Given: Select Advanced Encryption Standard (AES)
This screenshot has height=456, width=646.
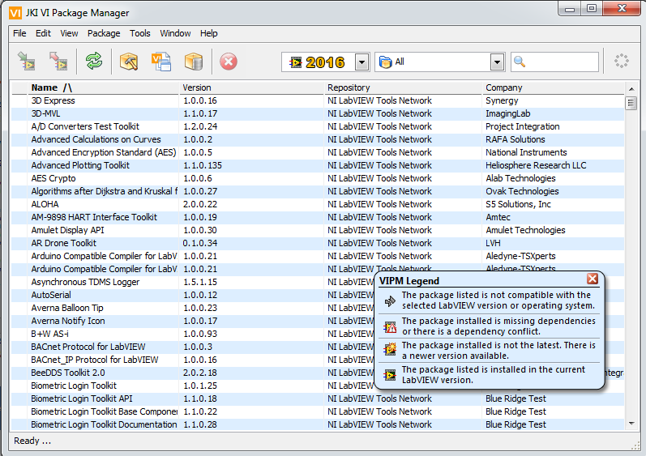Looking at the screenshot, I should coord(317,153).
